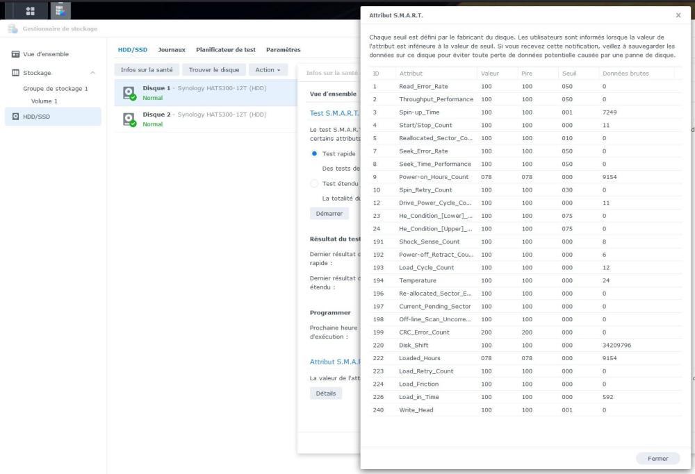Image resolution: width=695 pixels, height=474 pixels.
Task: Select the Test étendu radio button
Action: (x=315, y=183)
